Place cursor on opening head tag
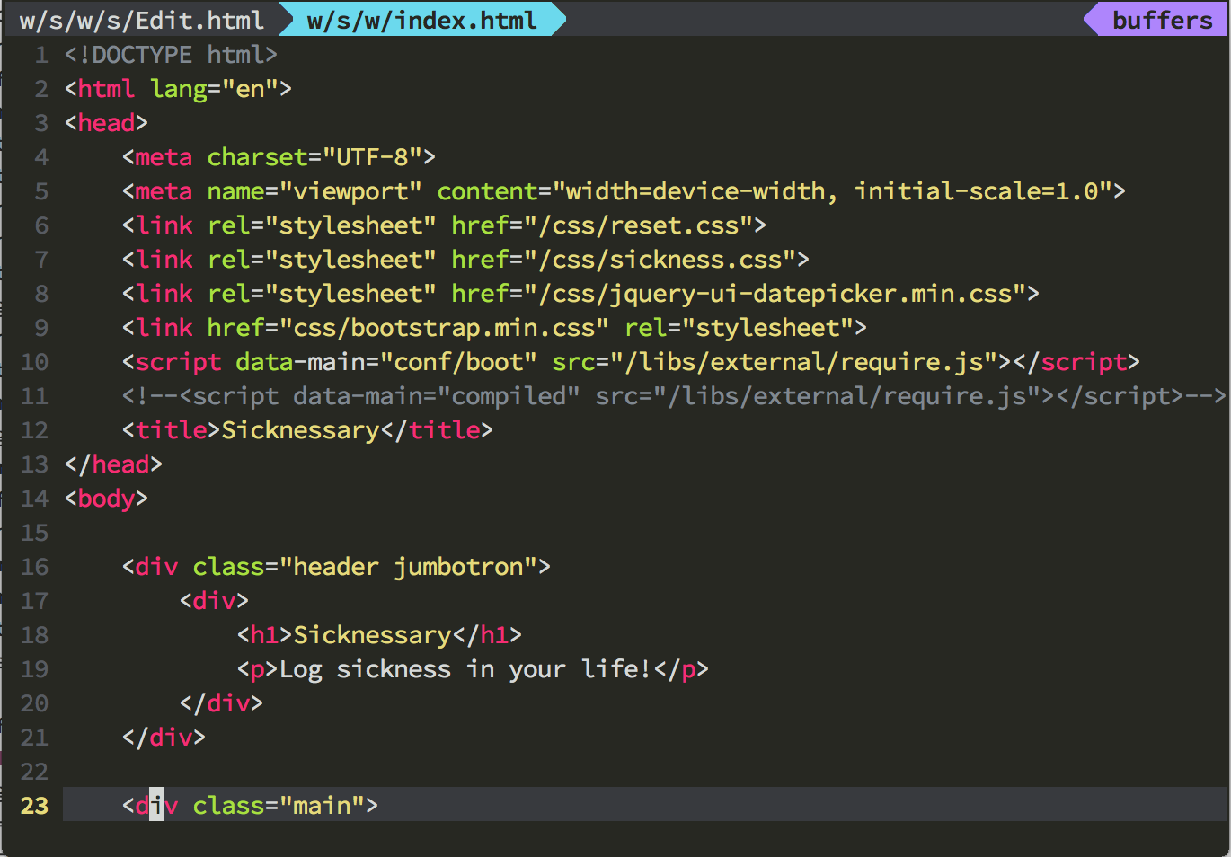Viewport: 1231px width, 857px height. click(x=106, y=123)
